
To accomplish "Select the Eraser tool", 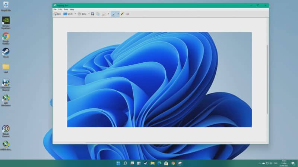I will (127, 14).
